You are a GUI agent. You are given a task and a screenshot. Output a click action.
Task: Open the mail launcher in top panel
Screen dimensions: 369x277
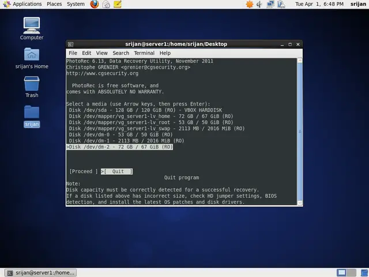[106, 4]
